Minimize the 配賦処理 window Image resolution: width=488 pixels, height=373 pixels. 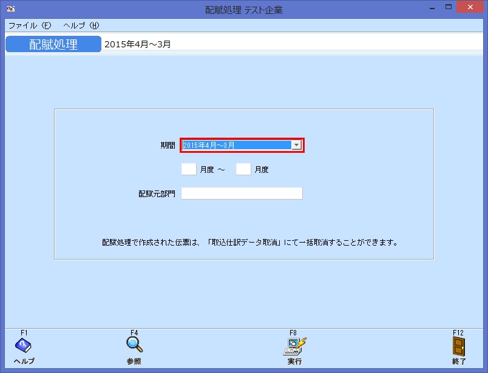(x=432, y=7)
